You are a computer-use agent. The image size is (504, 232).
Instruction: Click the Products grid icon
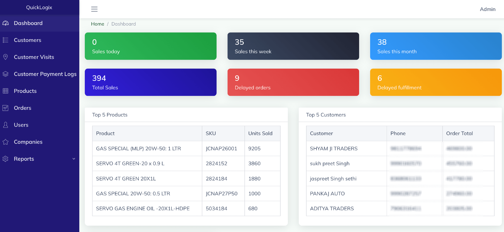(6, 91)
